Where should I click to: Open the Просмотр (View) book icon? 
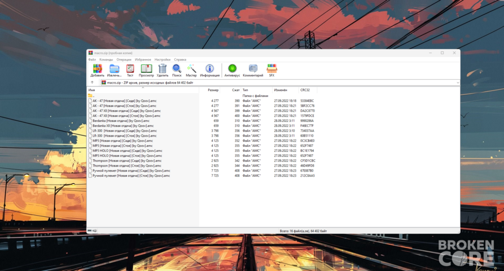[x=146, y=68]
